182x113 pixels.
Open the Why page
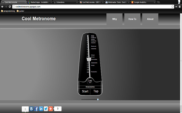[x=114, y=19]
